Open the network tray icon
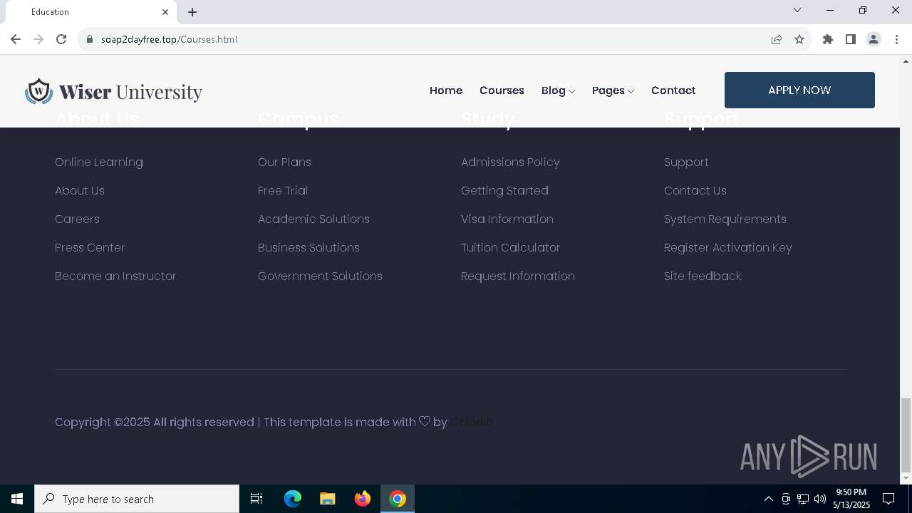The image size is (912, 513). [803, 499]
